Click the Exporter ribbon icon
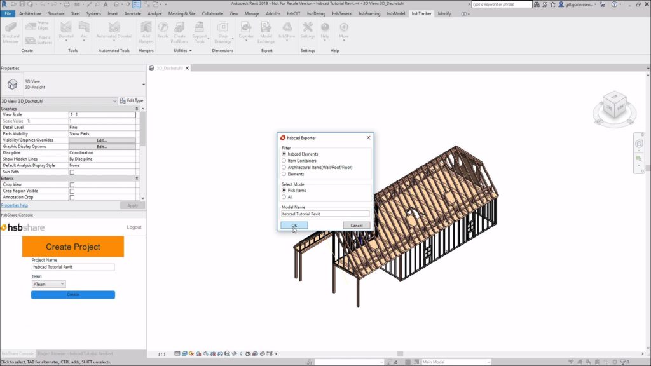The height and width of the screenshot is (366, 651). [x=246, y=31]
